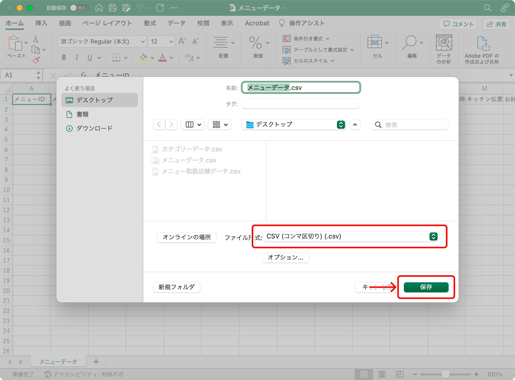Click the search magnifier in title bar
This screenshot has height=380, width=515.
coord(488,8)
